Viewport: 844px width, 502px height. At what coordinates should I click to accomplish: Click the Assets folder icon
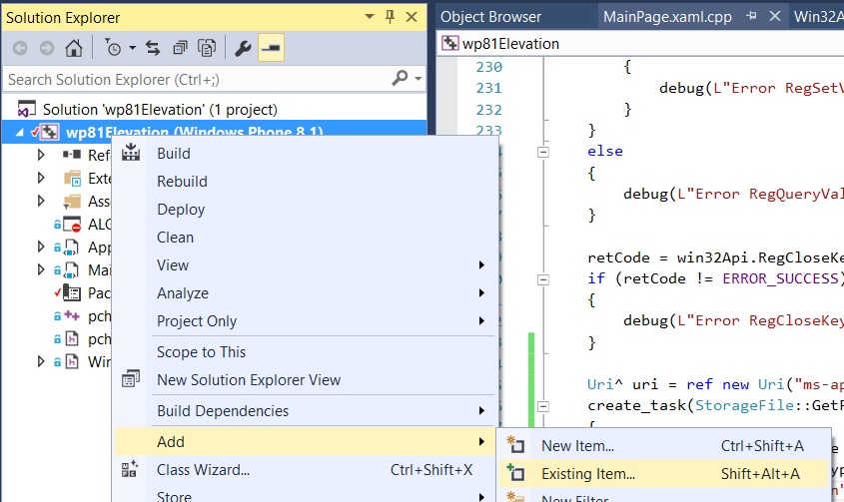coord(72,202)
